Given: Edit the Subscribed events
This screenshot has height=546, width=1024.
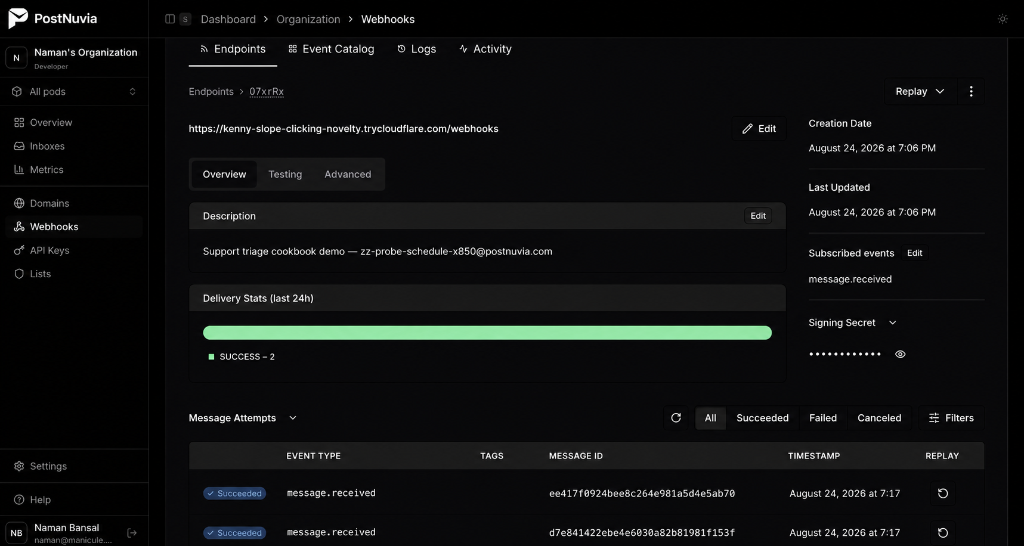Looking at the screenshot, I should pos(914,253).
